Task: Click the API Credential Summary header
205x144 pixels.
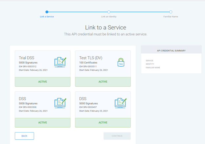Action: (x=171, y=51)
